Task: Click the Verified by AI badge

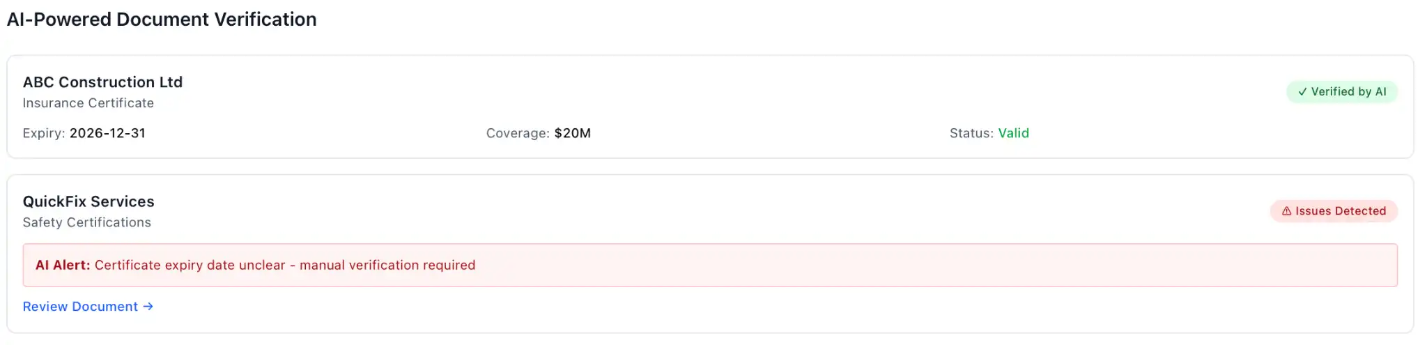Action: click(x=1342, y=92)
